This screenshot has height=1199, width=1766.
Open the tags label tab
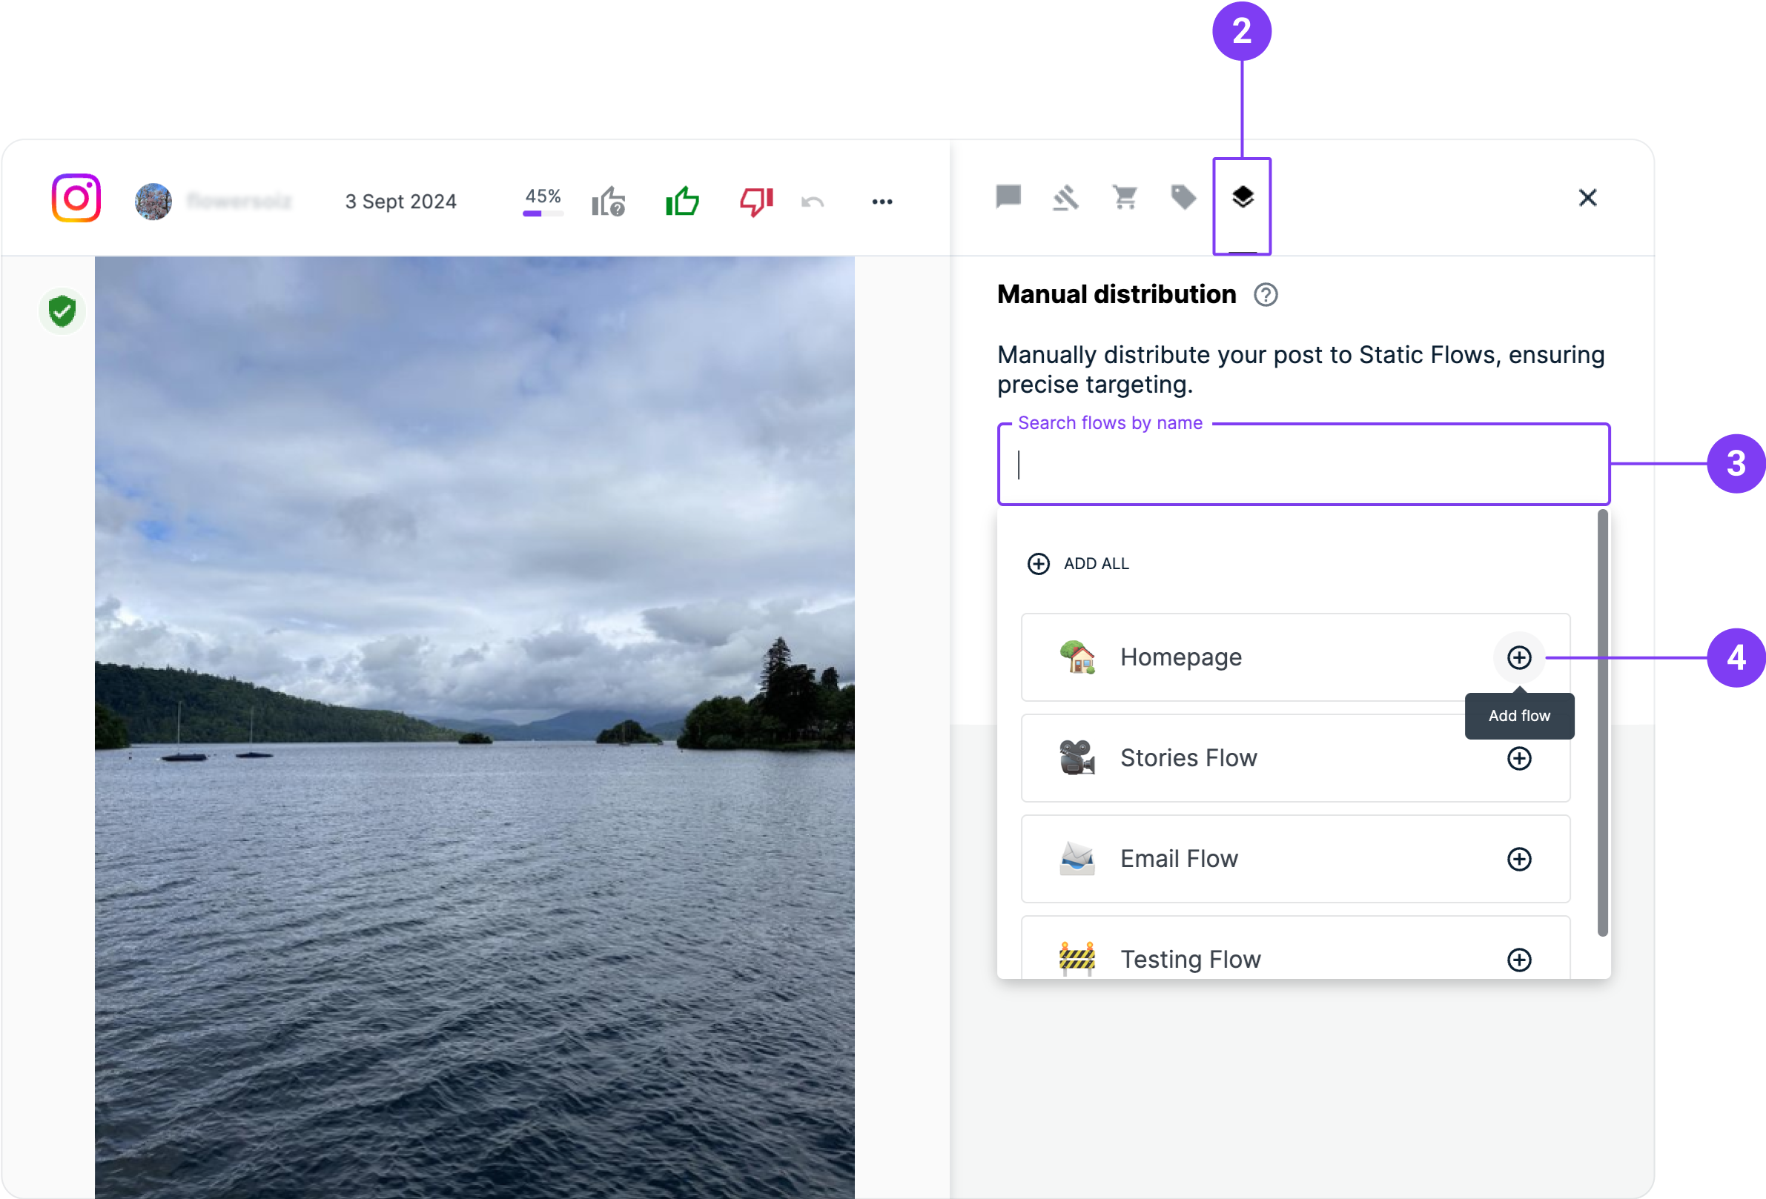tap(1183, 197)
